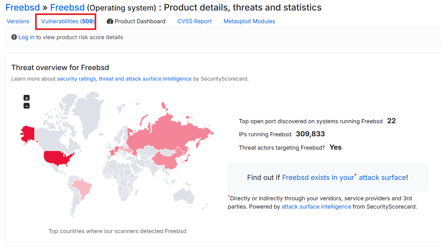Screen dimensions: 441x249
Task: Open the CVSS Report tab
Action: (194, 21)
